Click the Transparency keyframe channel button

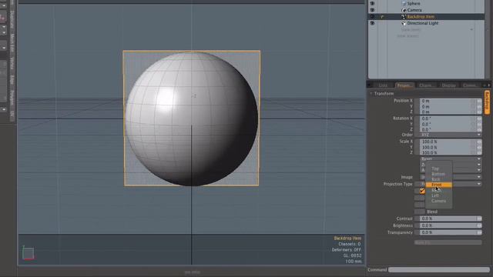(x=417, y=232)
